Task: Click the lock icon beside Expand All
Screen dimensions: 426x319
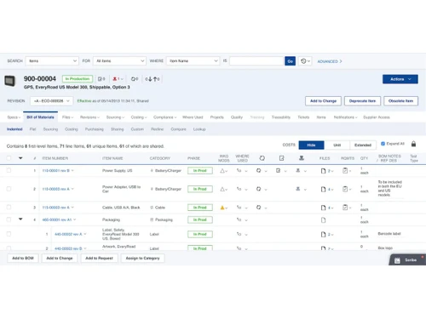Action: [x=413, y=144]
